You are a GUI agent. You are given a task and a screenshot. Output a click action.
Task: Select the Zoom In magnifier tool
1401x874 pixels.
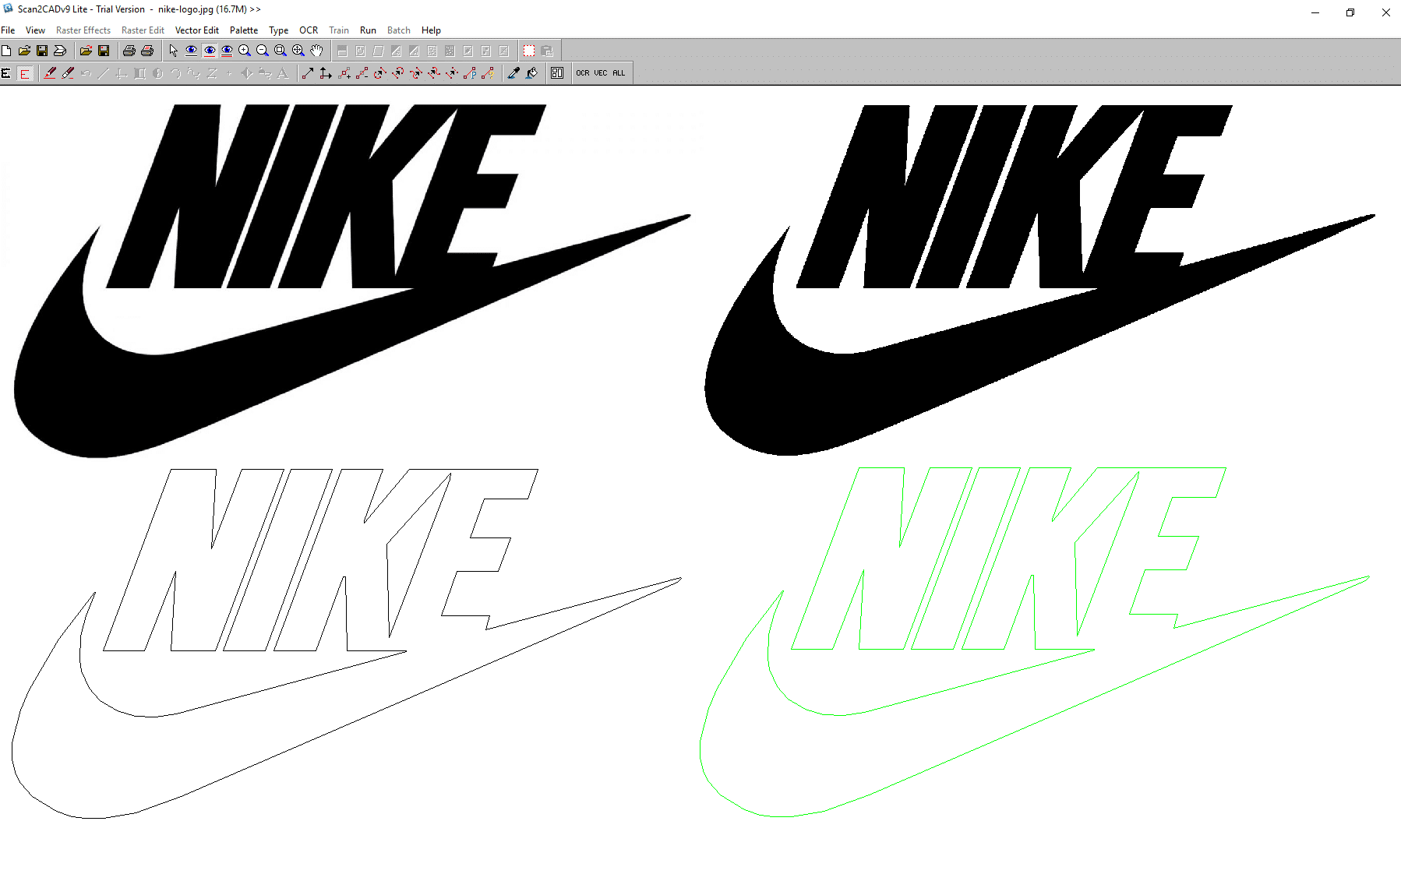click(x=244, y=51)
